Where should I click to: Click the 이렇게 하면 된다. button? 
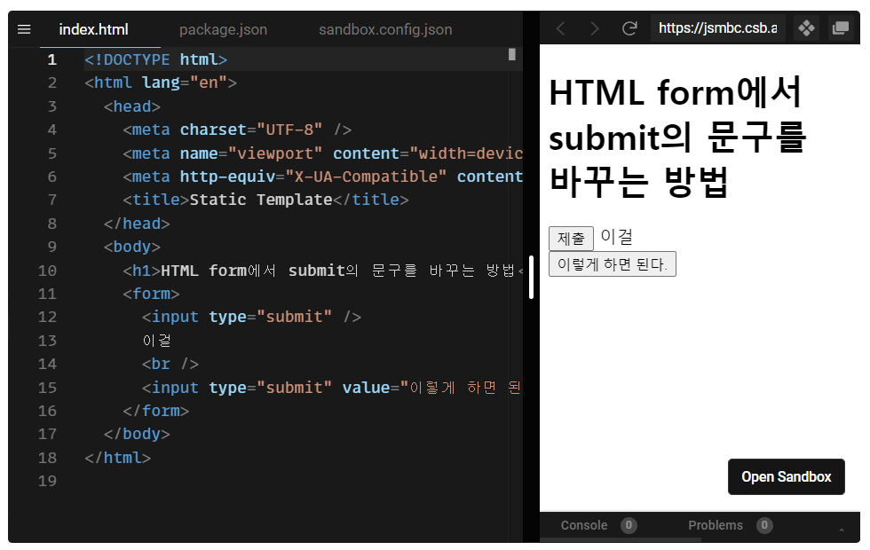pos(612,264)
